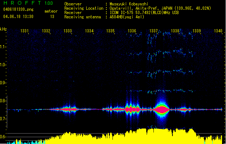Click the echo burst near 1333
This screenshot has width=226, height=144.
[70, 109]
